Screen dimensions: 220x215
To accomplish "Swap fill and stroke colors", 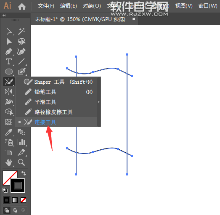I will click(24, 173).
